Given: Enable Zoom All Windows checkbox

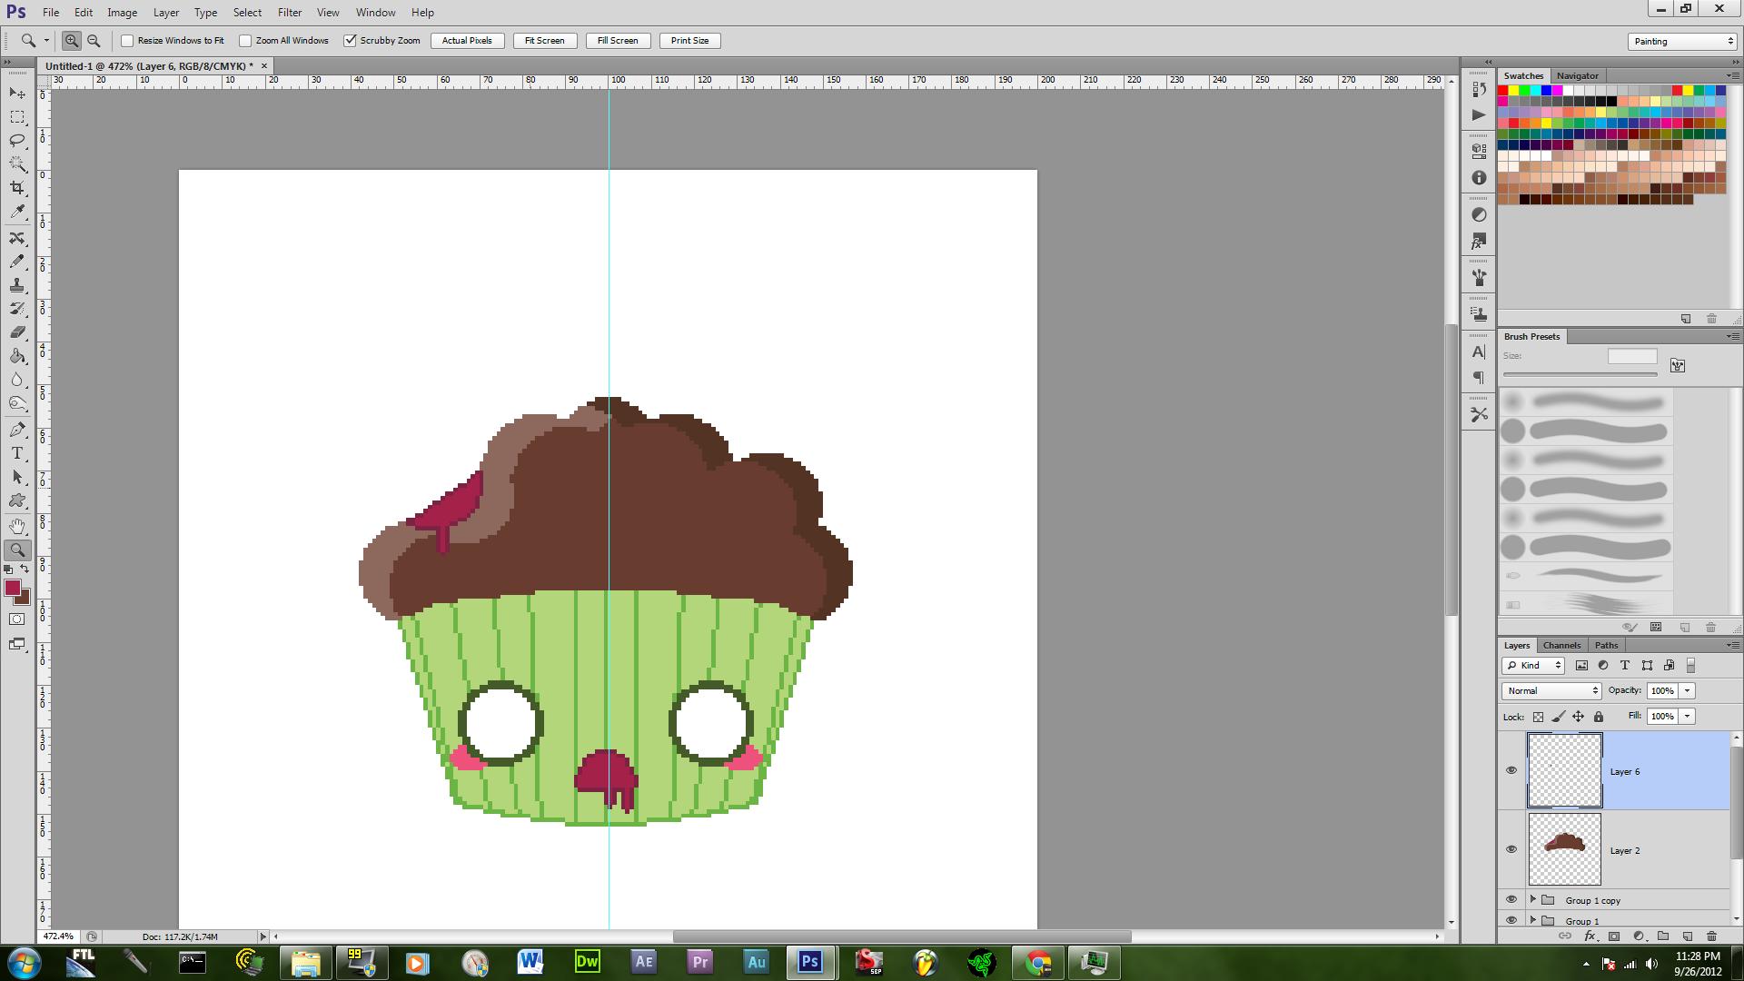Looking at the screenshot, I should 245,41.
